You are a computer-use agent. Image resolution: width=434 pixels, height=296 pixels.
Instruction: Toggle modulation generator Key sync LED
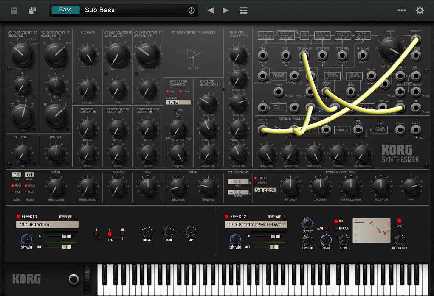click(x=167, y=92)
